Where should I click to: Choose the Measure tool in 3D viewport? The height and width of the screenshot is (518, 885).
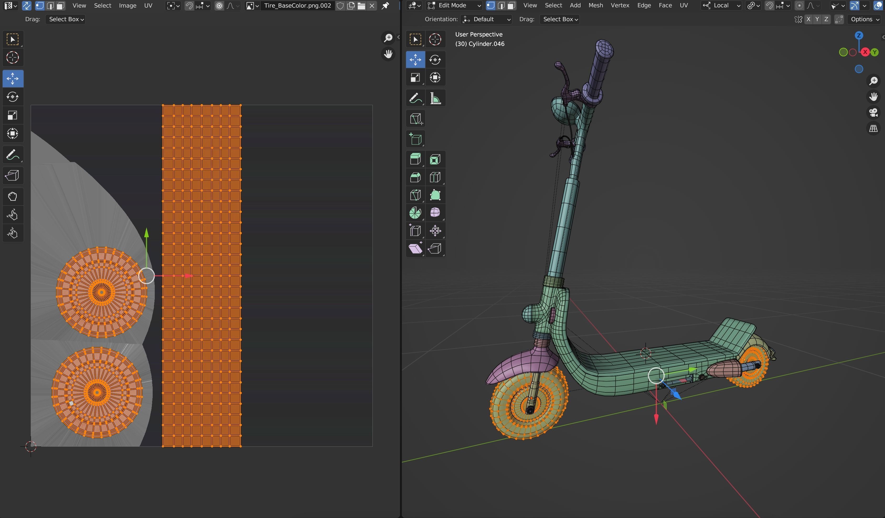(435, 98)
